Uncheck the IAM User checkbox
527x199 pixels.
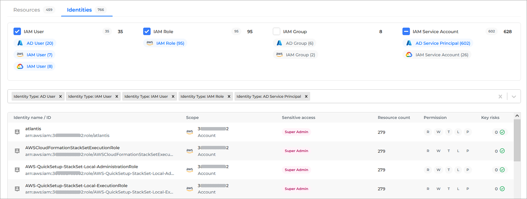point(17,31)
